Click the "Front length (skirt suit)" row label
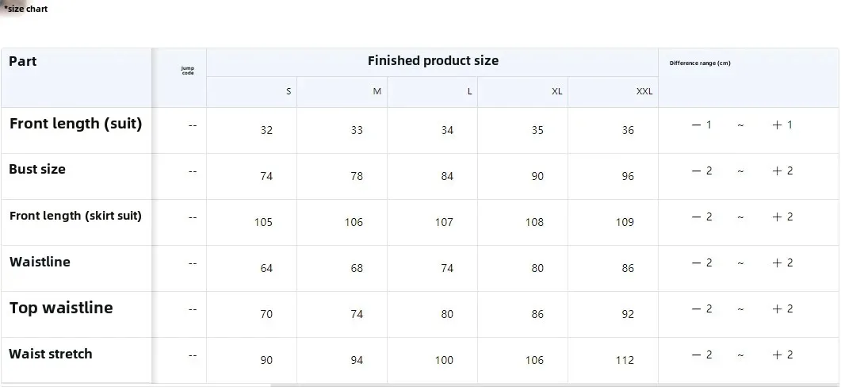 (x=75, y=216)
